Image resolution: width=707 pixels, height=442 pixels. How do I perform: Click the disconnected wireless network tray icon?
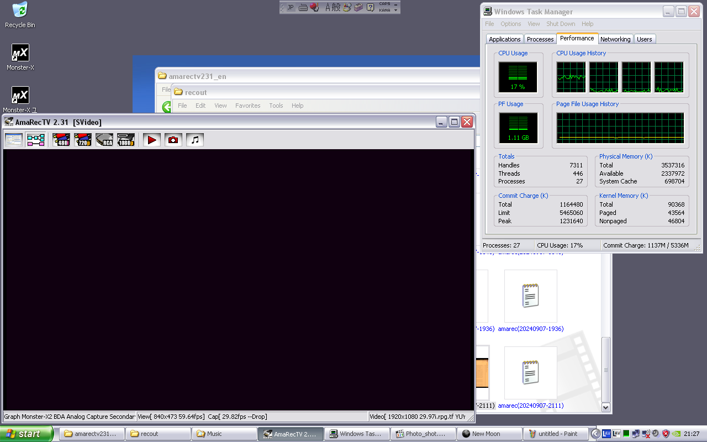point(646,434)
